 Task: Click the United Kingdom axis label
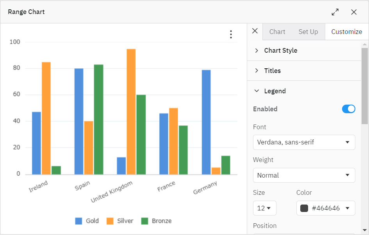pyautogui.click(x=112, y=192)
